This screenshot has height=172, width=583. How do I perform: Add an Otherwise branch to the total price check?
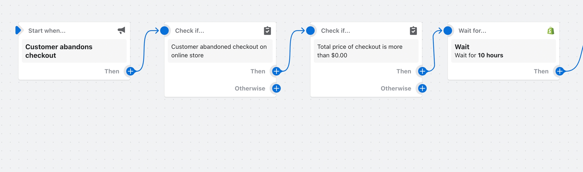click(422, 89)
